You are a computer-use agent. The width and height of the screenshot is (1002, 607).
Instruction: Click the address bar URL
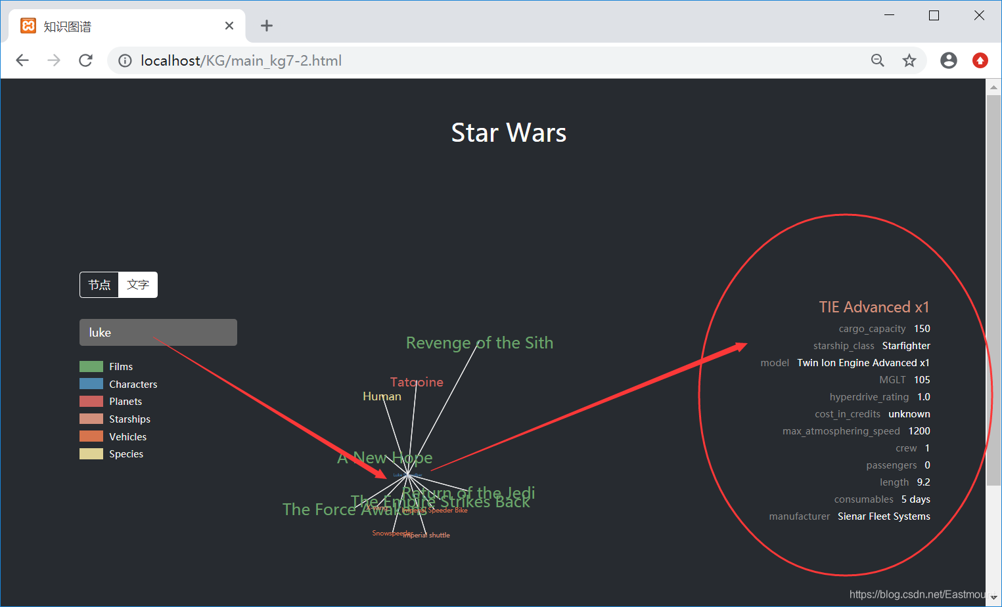pos(241,61)
